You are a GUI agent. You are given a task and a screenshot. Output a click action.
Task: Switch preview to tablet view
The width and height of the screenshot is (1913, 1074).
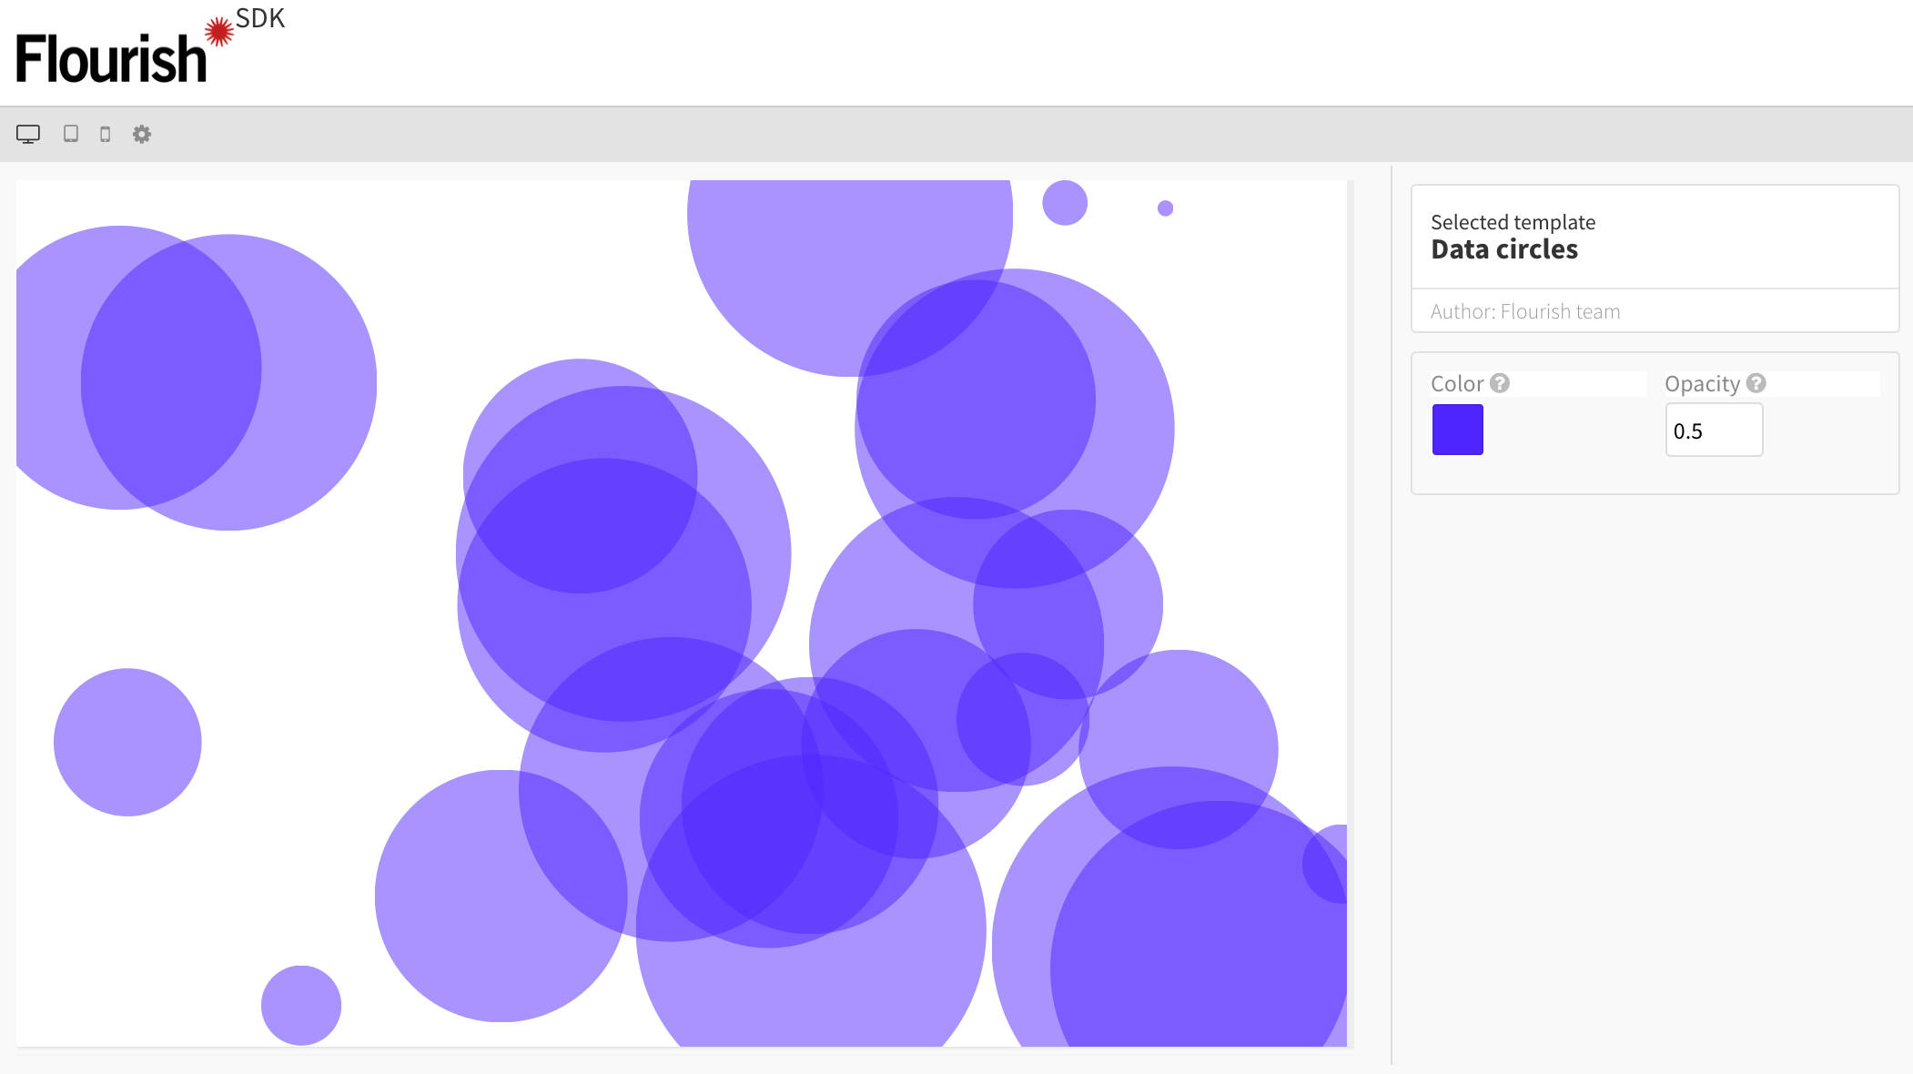pyautogui.click(x=73, y=134)
